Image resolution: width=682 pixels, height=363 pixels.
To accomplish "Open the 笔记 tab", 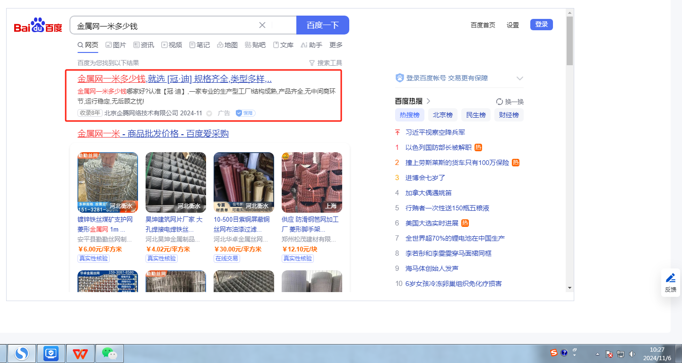I will click(199, 45).
